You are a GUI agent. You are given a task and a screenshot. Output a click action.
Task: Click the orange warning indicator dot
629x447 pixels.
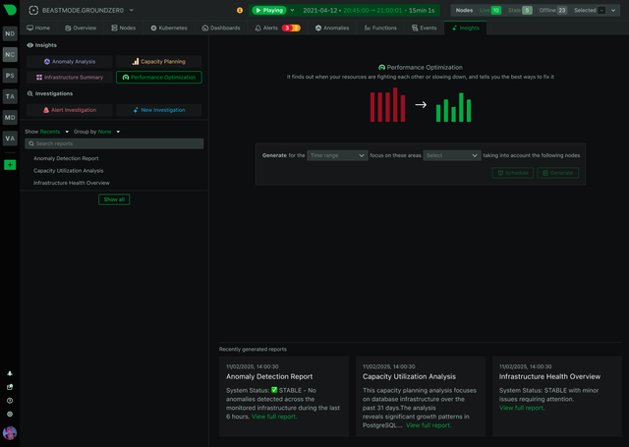click(240, 11)
